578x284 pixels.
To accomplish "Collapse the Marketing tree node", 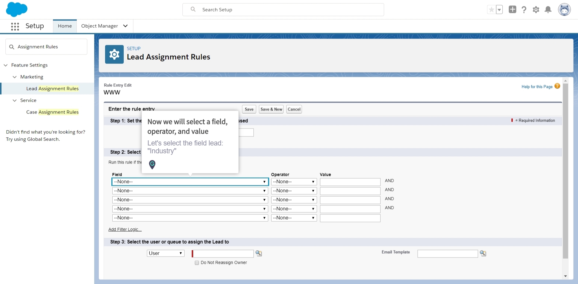I will [14, 77].
